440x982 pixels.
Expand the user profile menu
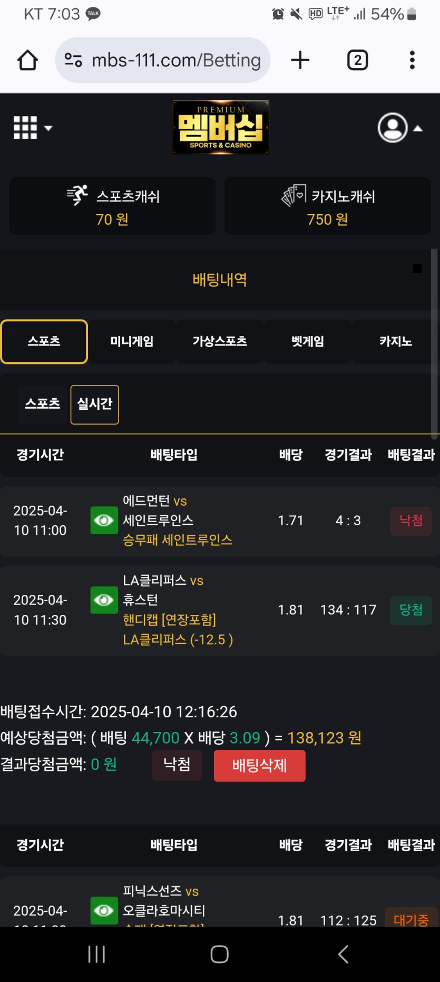(400, 128)
